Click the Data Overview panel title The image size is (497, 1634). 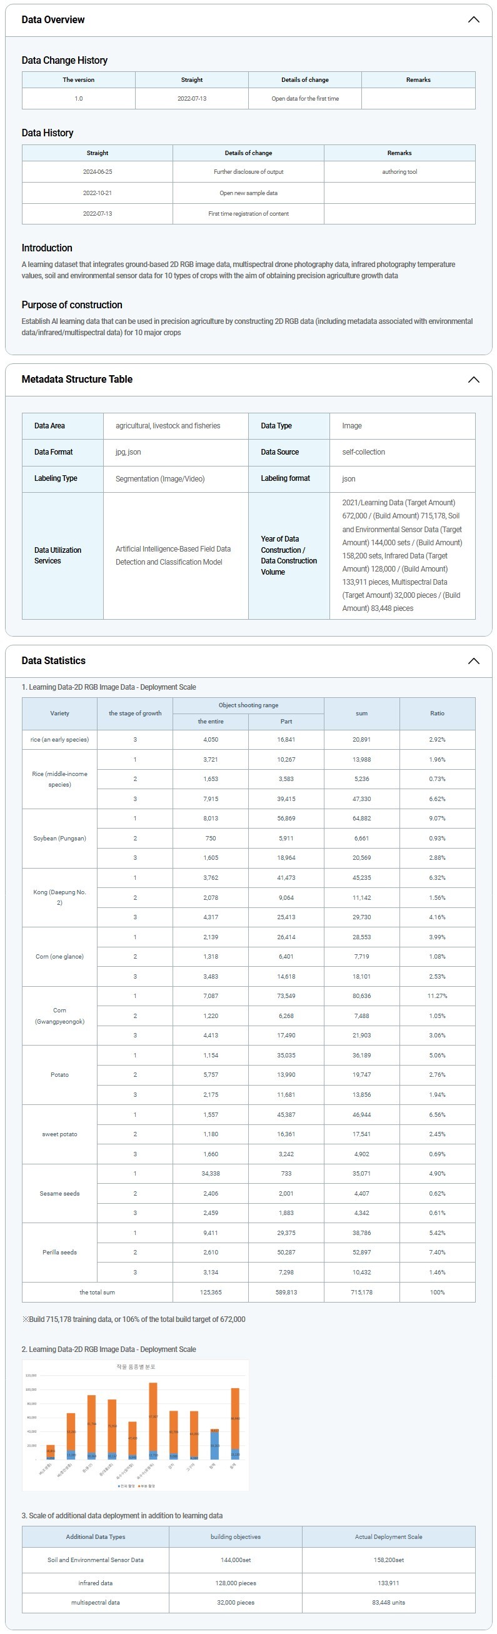point(53,19)
